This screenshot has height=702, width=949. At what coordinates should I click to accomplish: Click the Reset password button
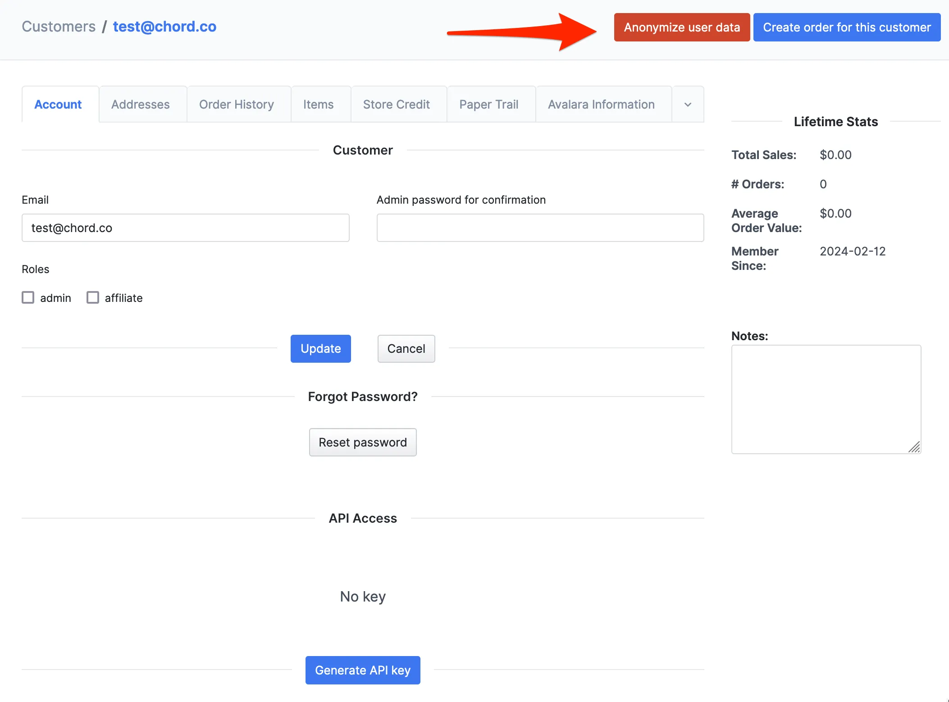pyautogui.click(x=363, y=442)
